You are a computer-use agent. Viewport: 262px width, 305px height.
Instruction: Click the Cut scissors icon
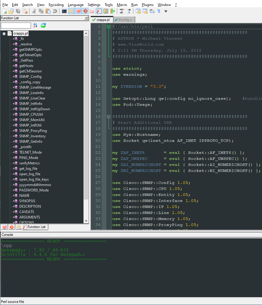(34, 11)
